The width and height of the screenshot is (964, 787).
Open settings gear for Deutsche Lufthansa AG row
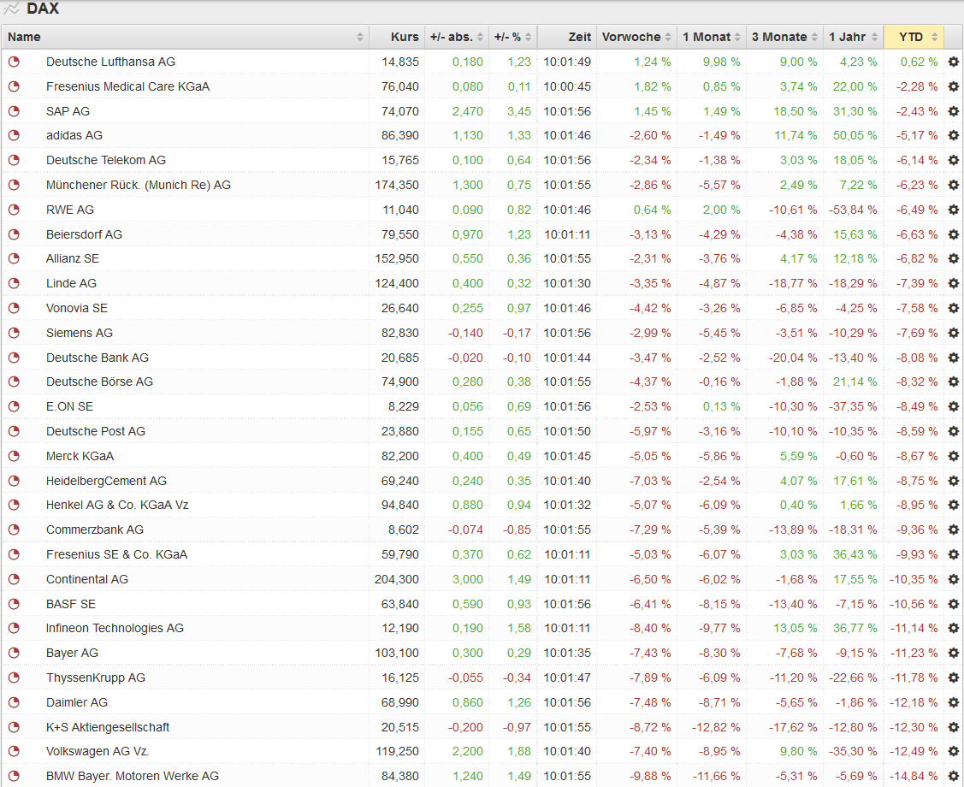click(954, 62)
